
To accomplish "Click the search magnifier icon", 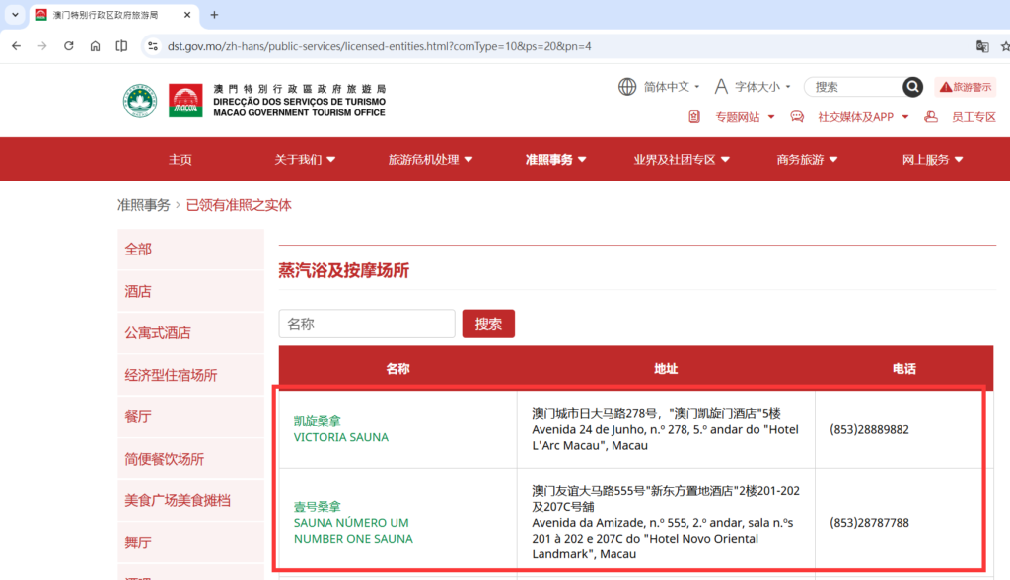I will [x=912, y=87].
